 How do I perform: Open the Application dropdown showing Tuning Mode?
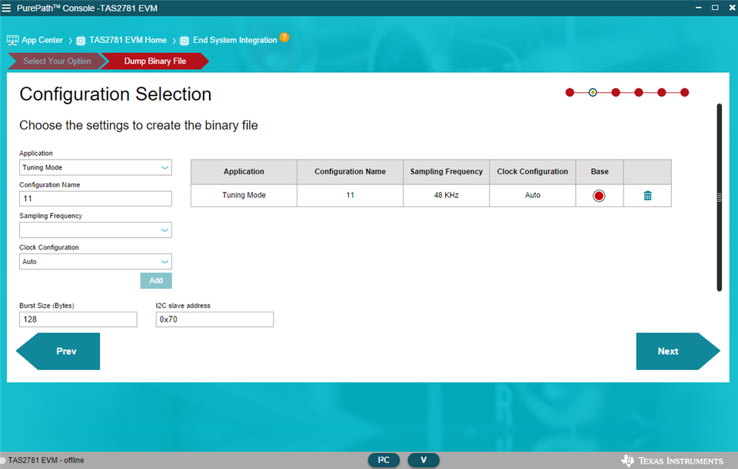tap(95, 167)
